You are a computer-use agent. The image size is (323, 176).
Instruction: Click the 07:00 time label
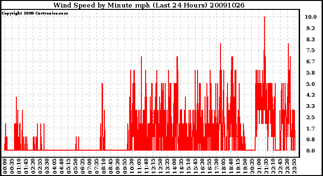[x=89, y=166]
